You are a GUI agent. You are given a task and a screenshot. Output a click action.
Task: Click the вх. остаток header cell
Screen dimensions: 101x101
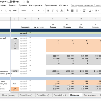(x=39, y=27)
